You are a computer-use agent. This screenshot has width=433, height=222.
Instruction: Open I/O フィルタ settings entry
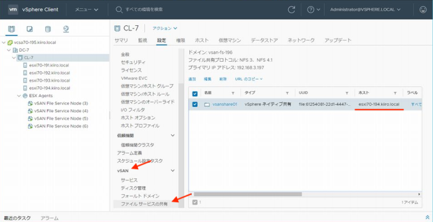click(x=132, y=110)
